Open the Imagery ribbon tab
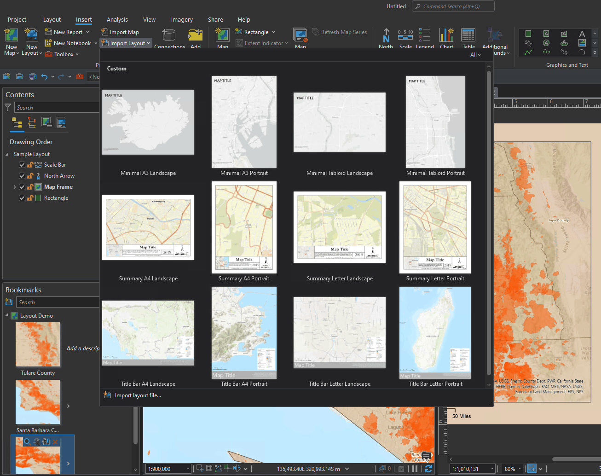601x476 pixels. [182, 20]
